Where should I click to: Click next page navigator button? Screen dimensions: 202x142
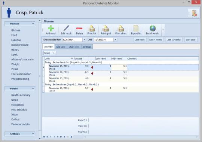click(58, 137)
